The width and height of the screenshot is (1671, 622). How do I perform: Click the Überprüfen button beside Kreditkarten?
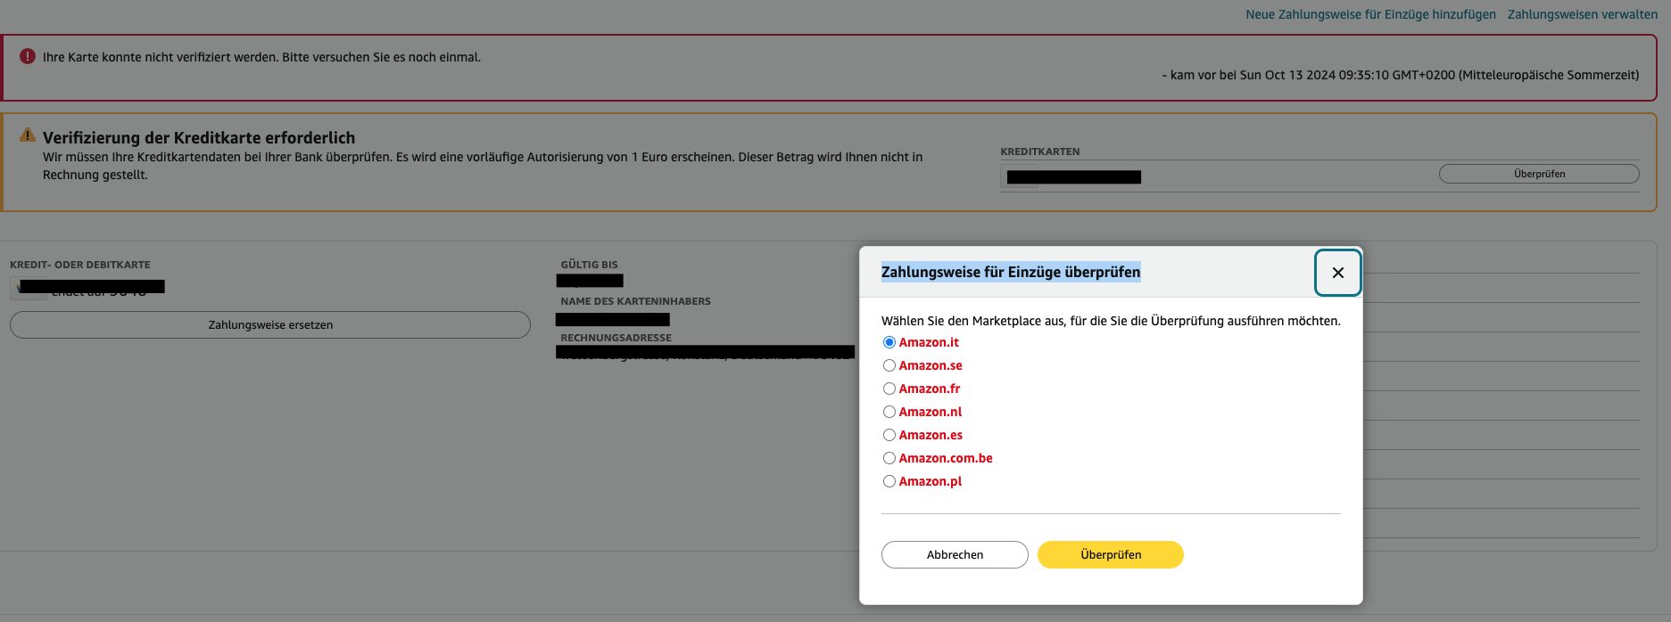(x=1539, y=174)
